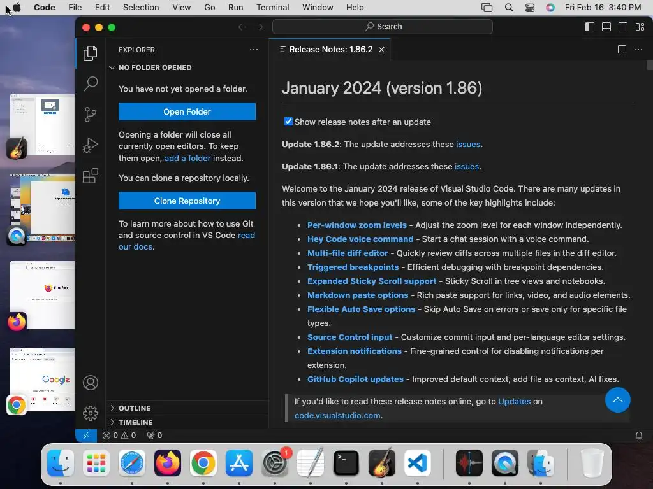Viewport: 653px width, 489px height.
Task: Open the Go menu
Action: (x=209, y=8)
